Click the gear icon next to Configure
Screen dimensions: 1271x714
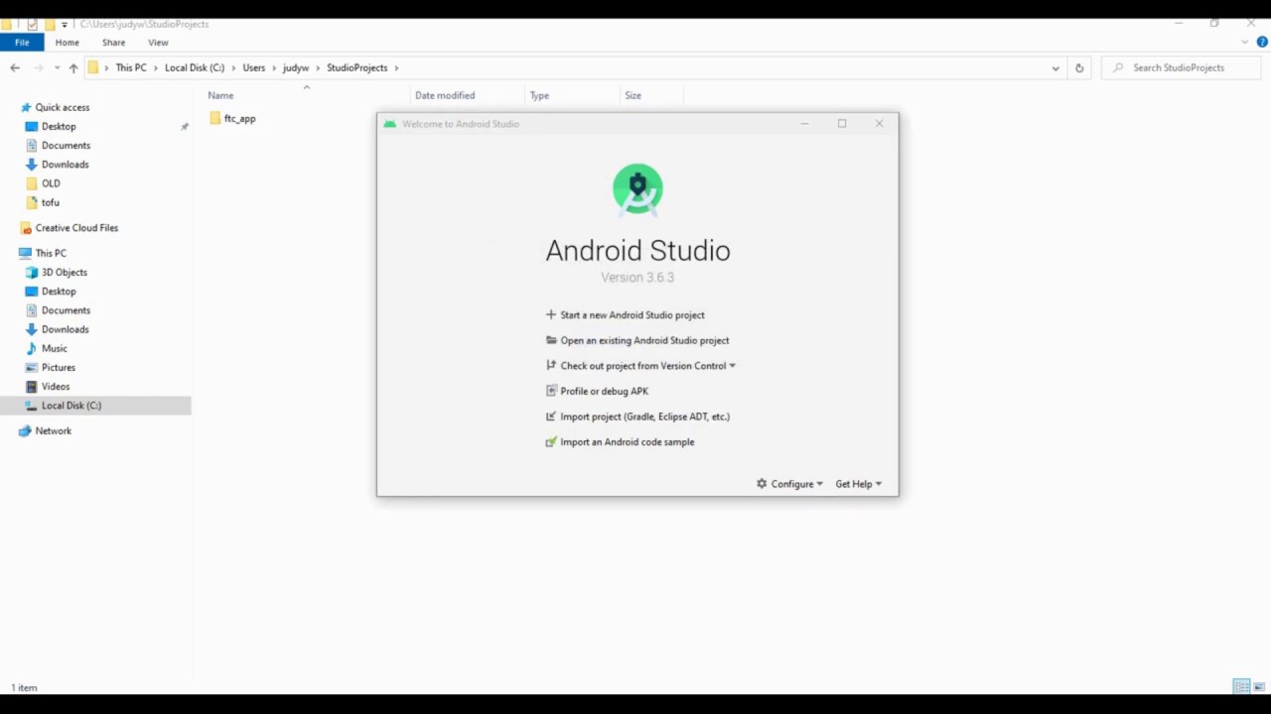coord(762,484)
